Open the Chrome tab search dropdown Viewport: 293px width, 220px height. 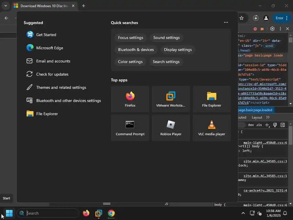click(x=6, y=6)
